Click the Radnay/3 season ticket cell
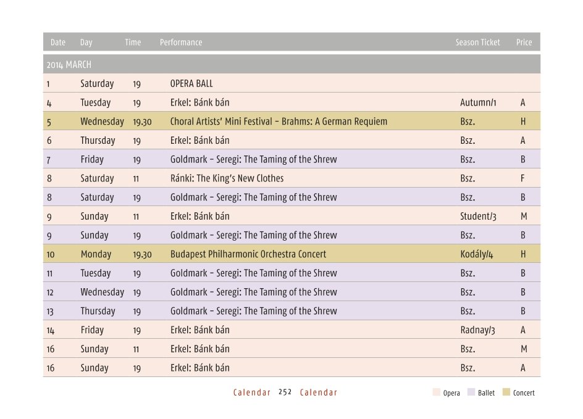Screen dimensions: 583x419 point(478,330)
